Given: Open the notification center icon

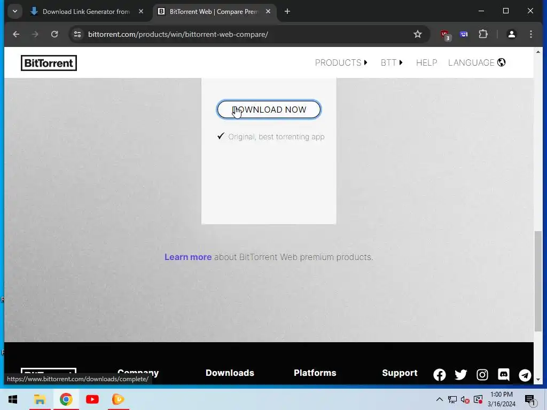Looking at the screenshot, I should pyautogui.click(x=530, y=399).
